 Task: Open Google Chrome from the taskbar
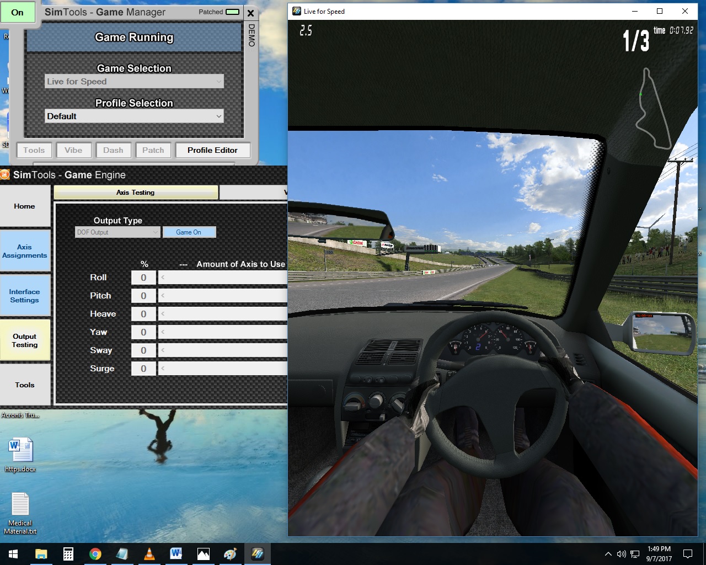point(95,554)
